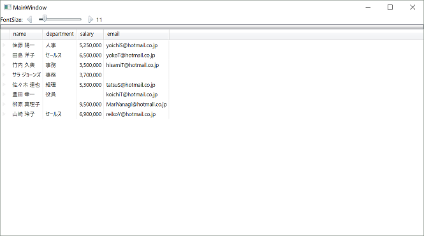Click salary cell 6,500,000
The height and width of the screenshot is (236, 424).
pyautogui.click(x=91, y=55)
